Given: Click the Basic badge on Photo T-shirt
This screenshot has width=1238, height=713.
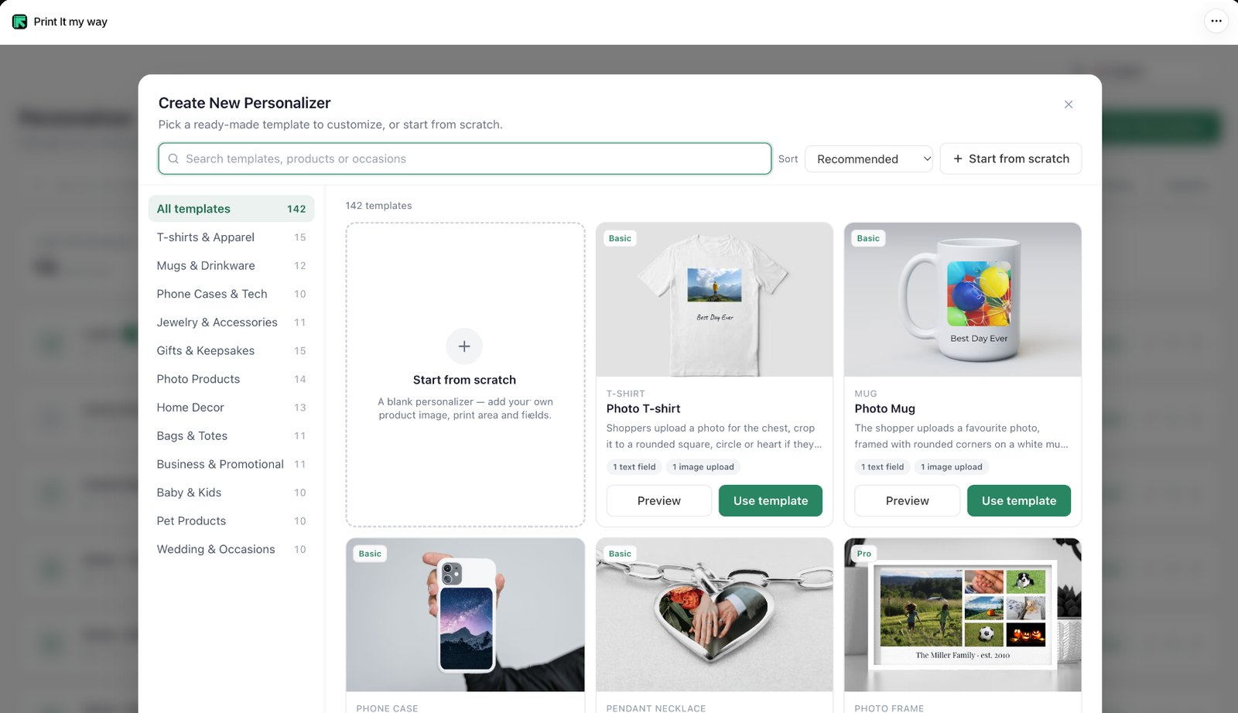Looking at the screenshot, I should [x=620, y=238].
